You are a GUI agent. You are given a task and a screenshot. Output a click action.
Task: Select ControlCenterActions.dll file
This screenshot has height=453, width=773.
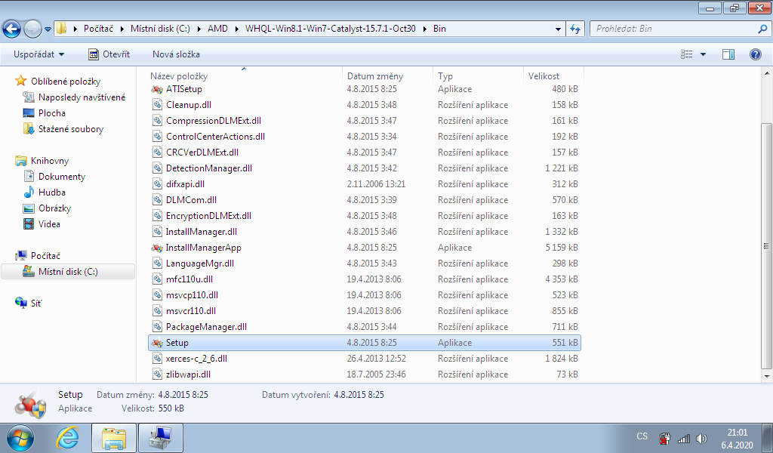pyautogui.click(x=215, y=137)
